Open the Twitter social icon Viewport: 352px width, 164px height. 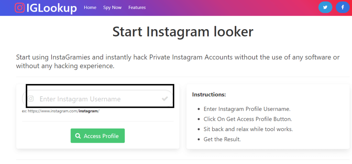tap(325, 7)
